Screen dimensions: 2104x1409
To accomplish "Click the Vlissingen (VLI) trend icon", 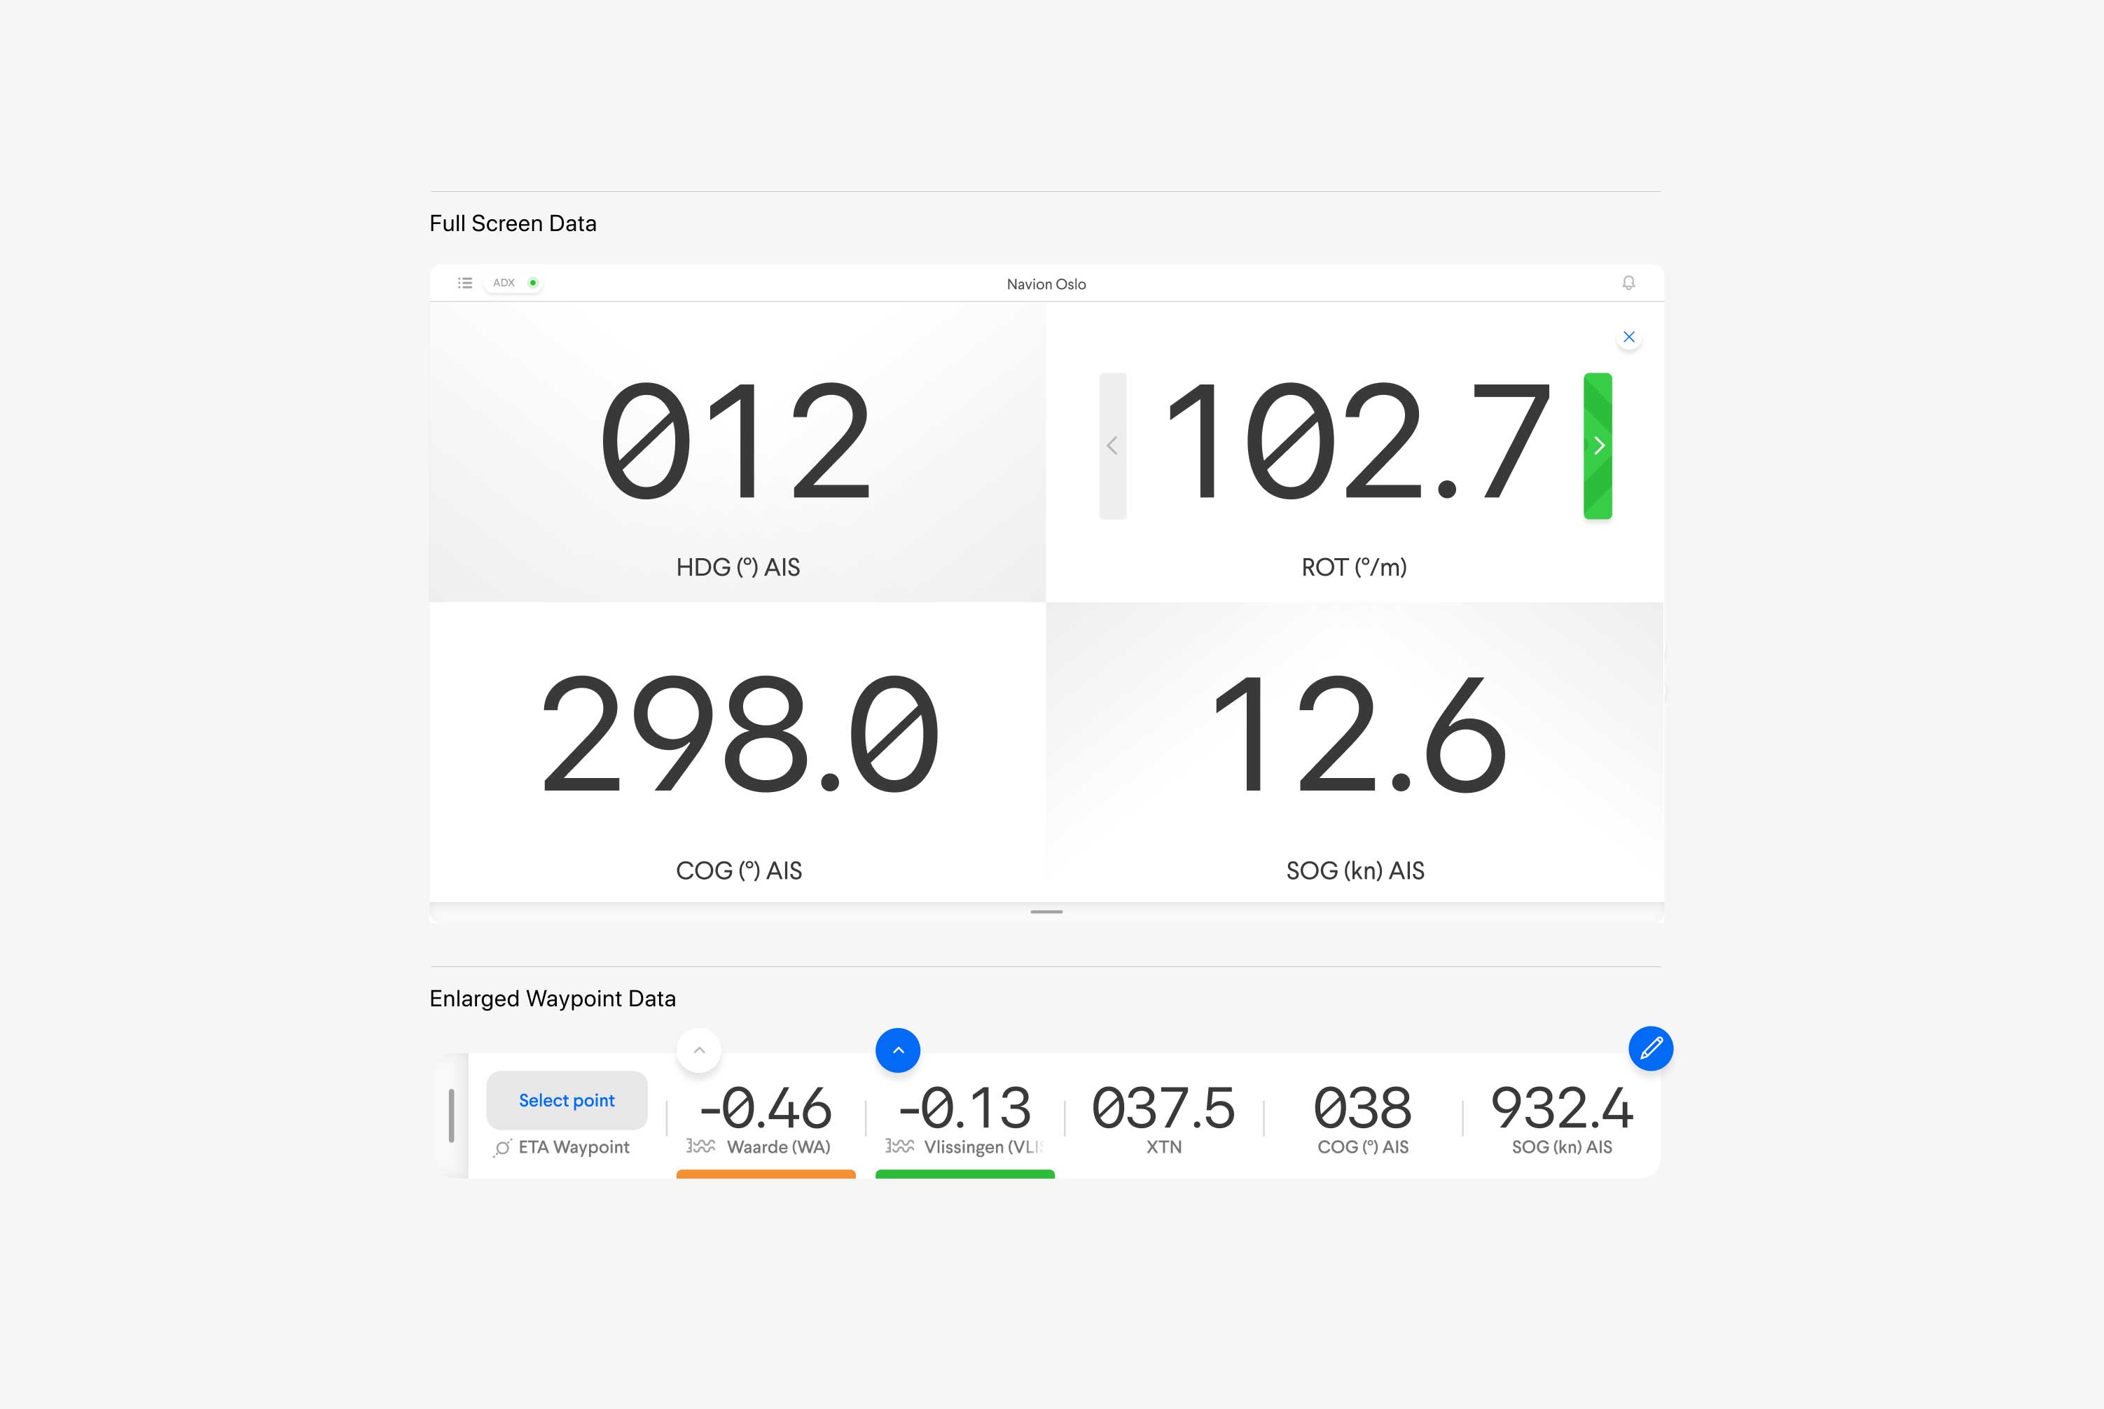I will [x=898, y=1146].
